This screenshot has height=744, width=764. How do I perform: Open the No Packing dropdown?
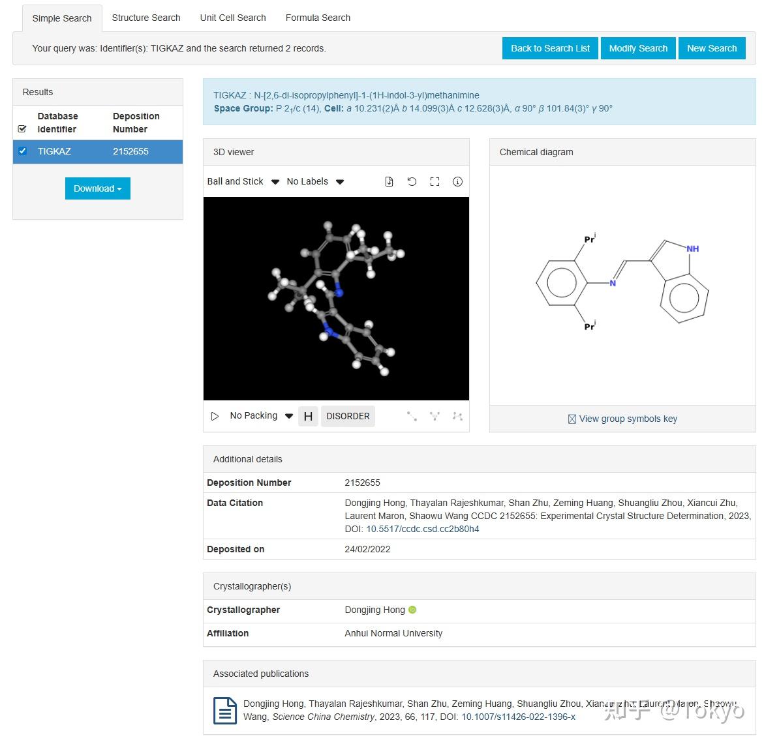(x=261, y=416)
